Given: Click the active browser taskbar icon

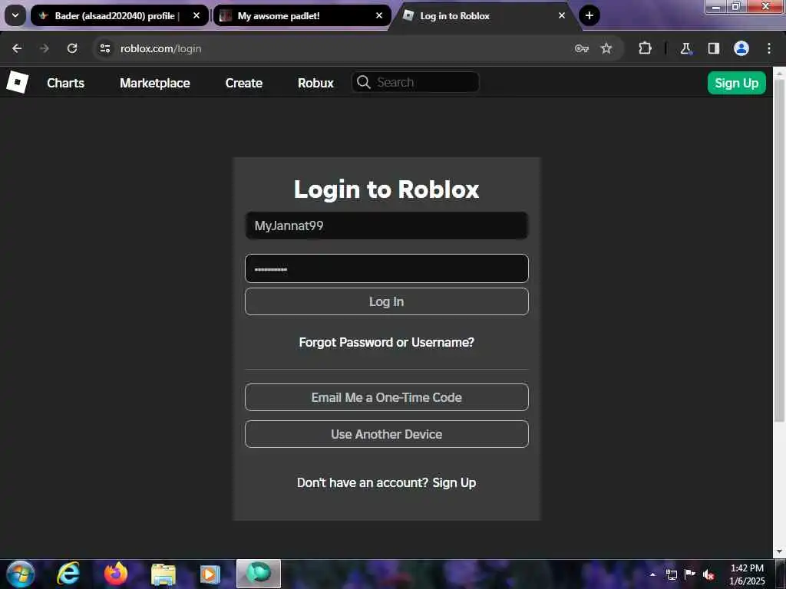Looking at the screenshot, I should [259, 574].
